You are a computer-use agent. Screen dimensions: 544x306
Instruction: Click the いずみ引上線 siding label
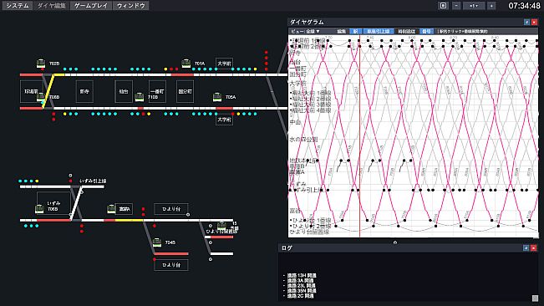coord(93,181)
